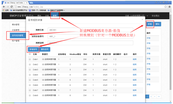Click the current page 1 pagination button
Screen dimensions: 173x104
(x=147, y=97)
